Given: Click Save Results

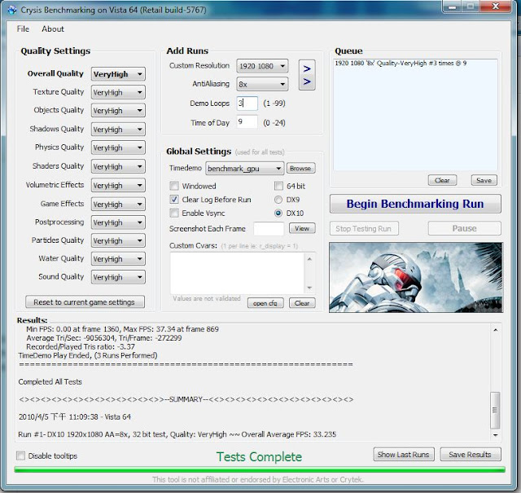Looking at the screenshot, I should point(471,455).
